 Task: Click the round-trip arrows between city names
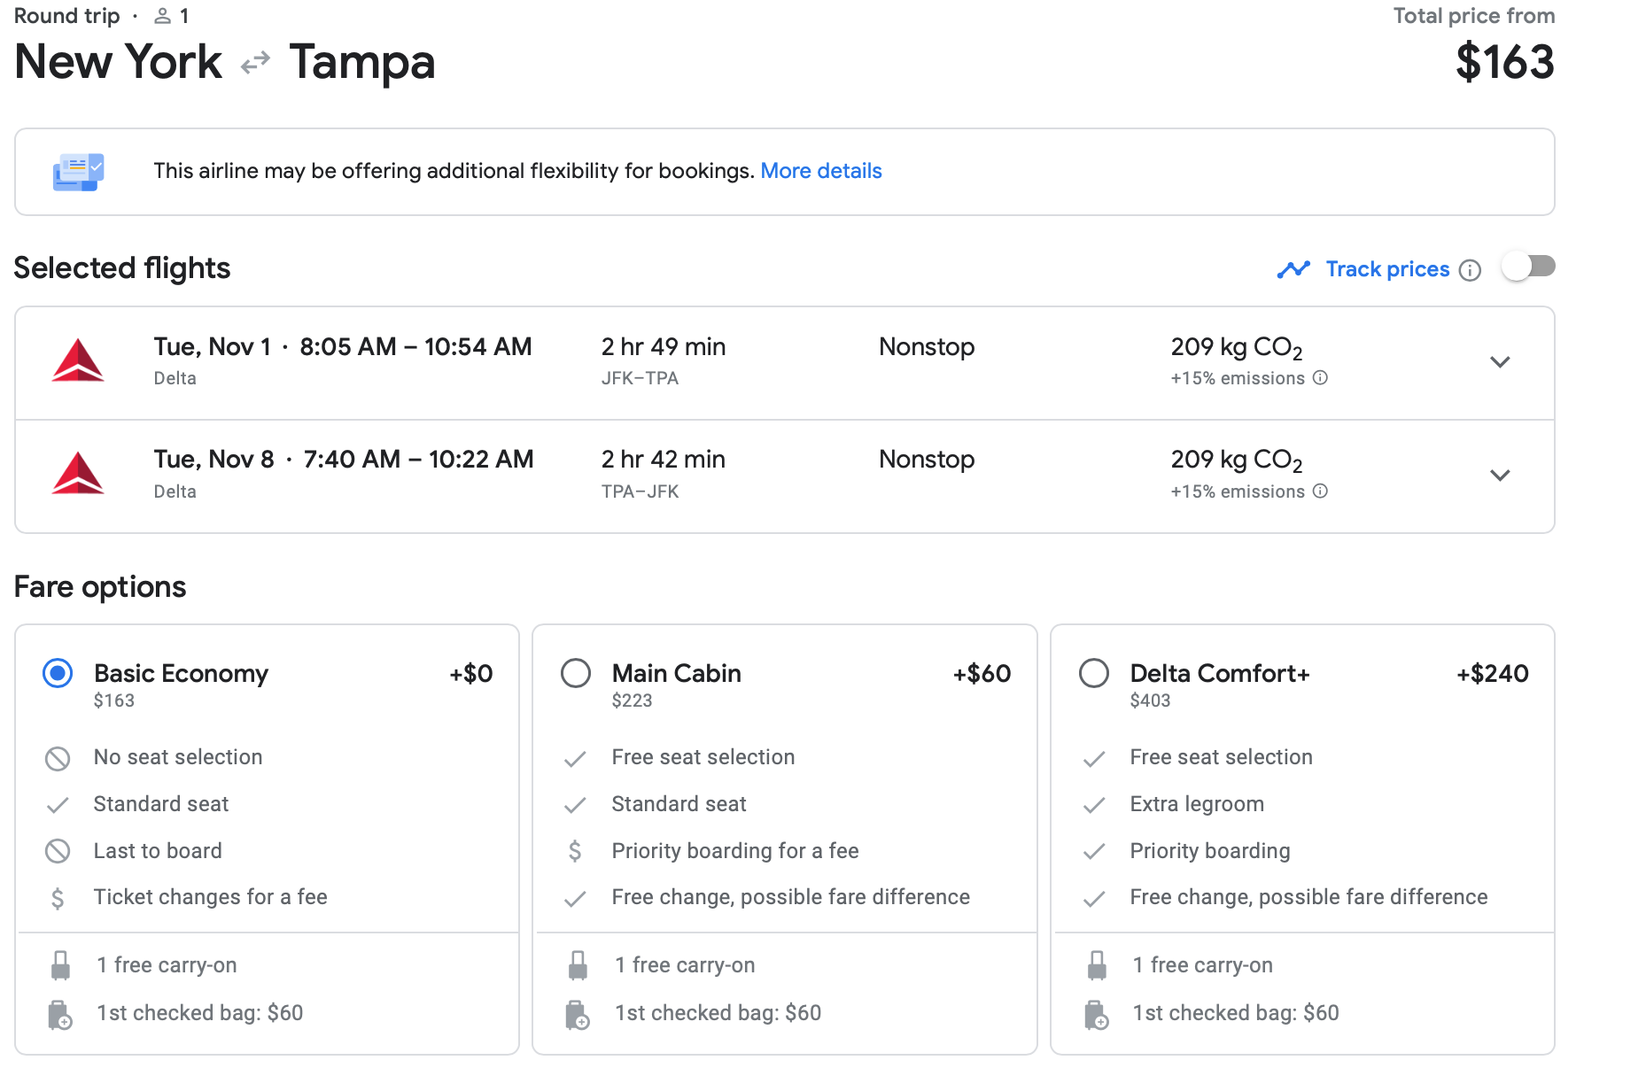coord(255,63)
